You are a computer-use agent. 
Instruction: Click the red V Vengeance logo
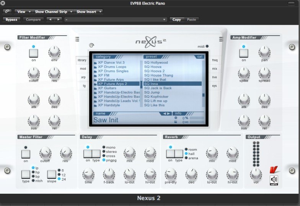click(274, 170)
